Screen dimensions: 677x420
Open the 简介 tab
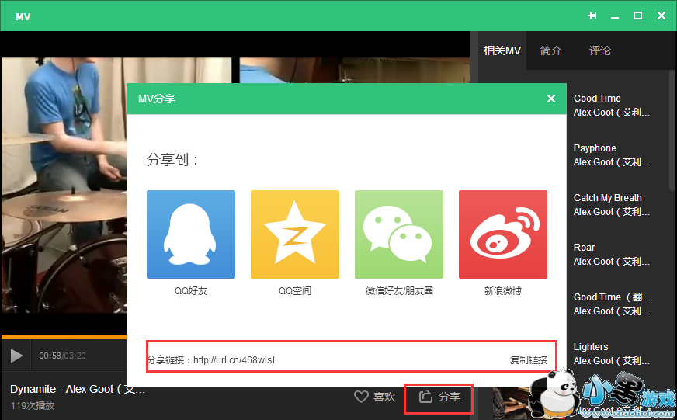551,50
